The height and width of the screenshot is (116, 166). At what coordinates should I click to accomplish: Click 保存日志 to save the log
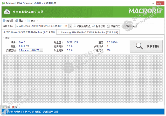115,26
